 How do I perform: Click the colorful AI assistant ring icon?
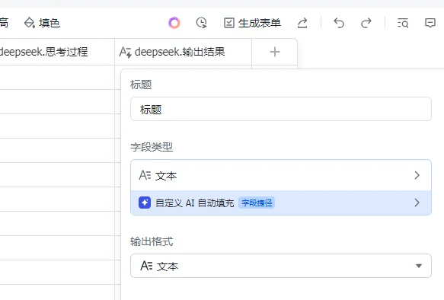point(174,23)
